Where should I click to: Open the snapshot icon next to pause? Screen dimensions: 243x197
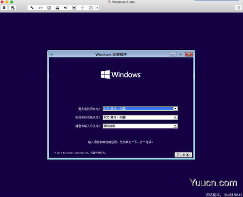[13, 8]
